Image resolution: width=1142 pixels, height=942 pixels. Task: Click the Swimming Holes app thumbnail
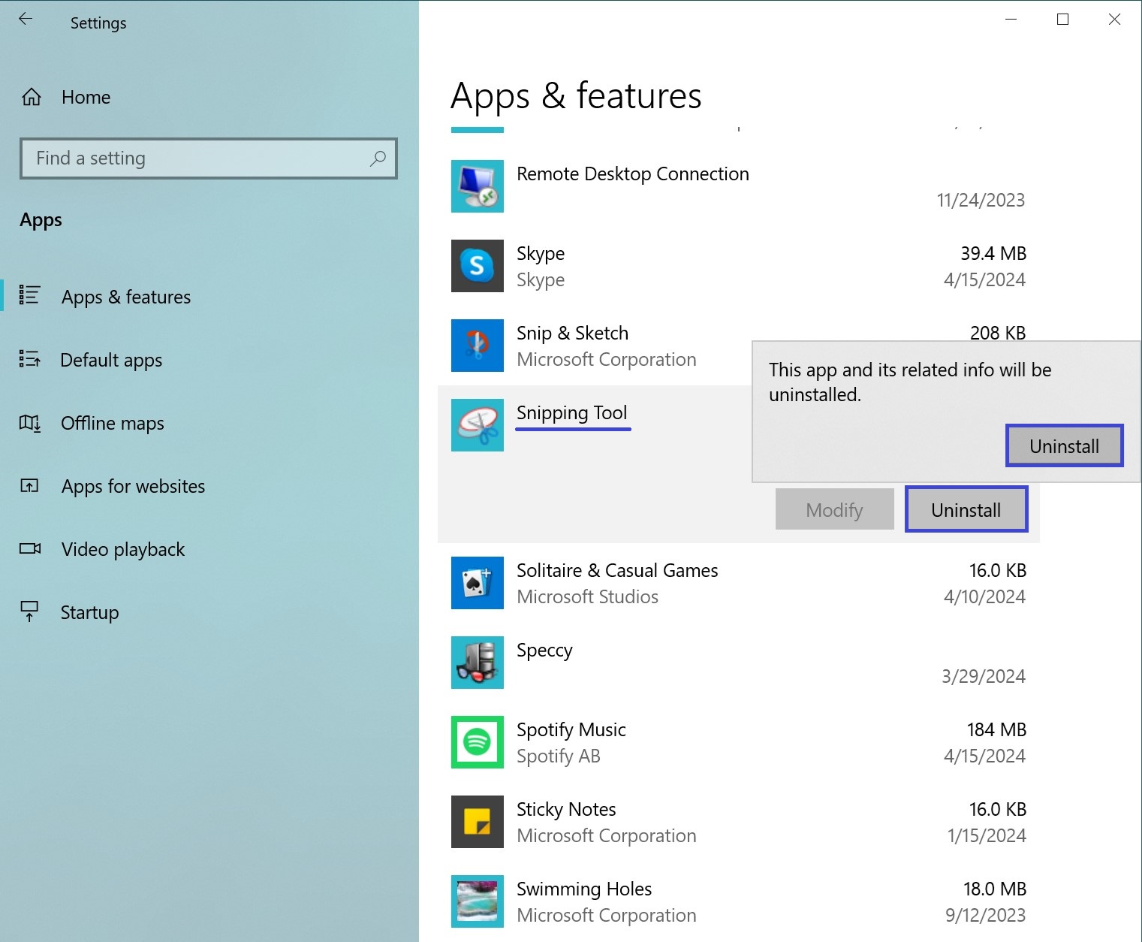(x=477, y=901)
